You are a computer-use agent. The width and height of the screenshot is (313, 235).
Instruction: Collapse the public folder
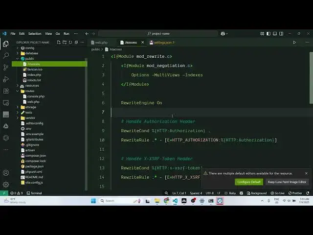tap(18, 59)
